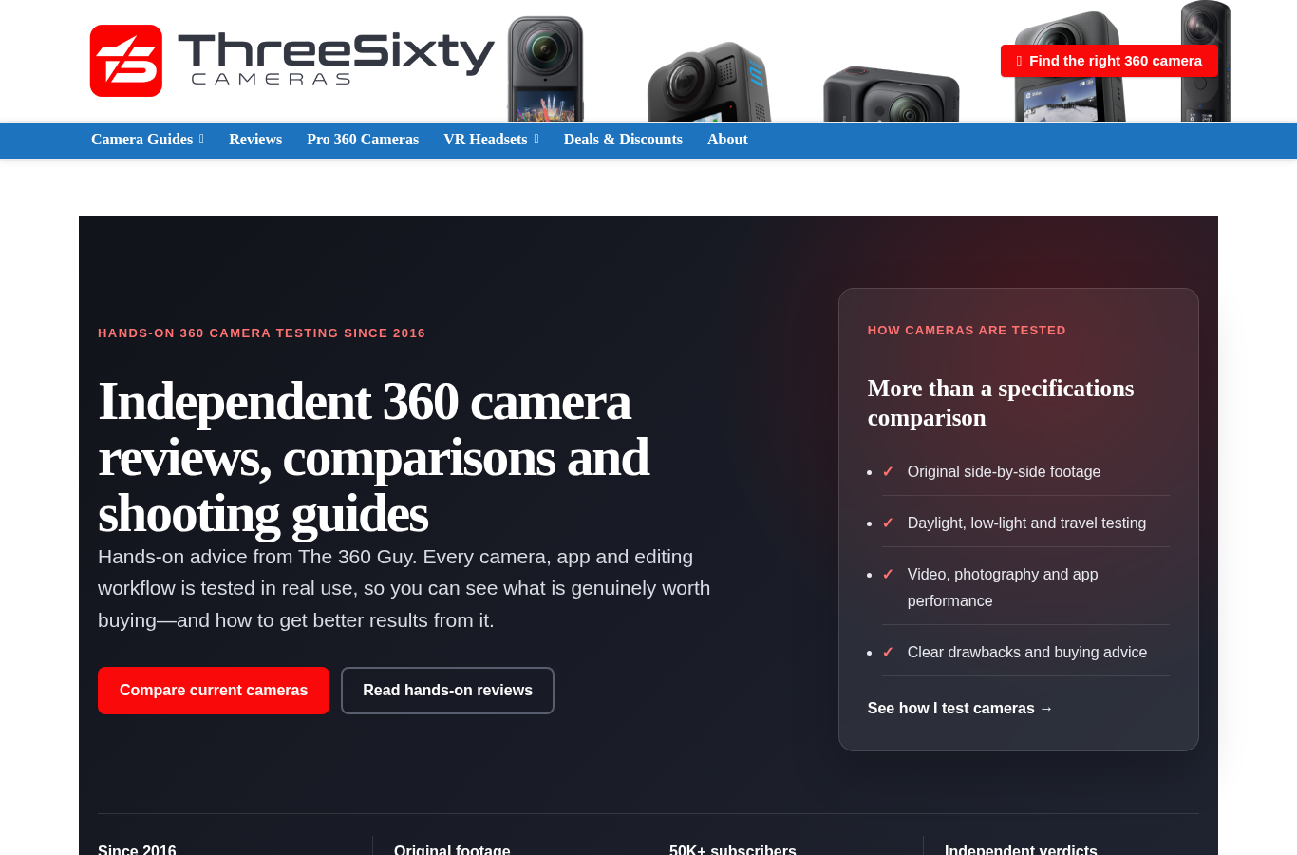
Task: Click the GoPro Max camera image in header
Action: pyautogui.click(x=708, y=82)
